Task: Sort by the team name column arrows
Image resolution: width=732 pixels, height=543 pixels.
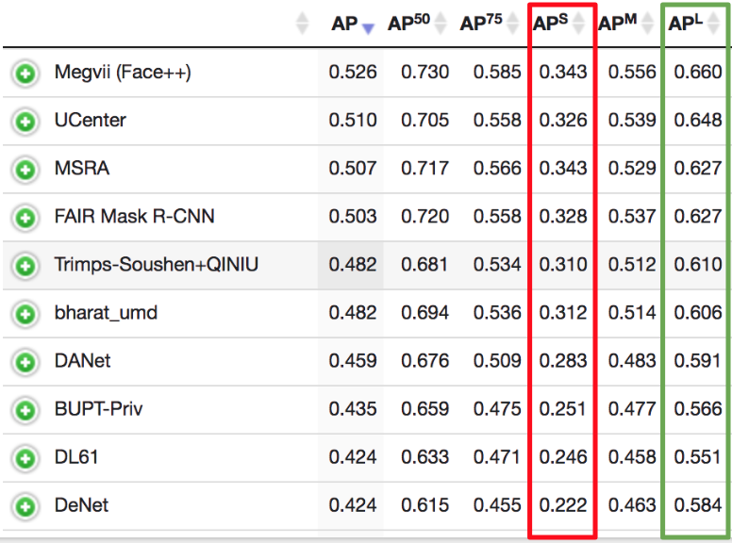Action: 302,25
